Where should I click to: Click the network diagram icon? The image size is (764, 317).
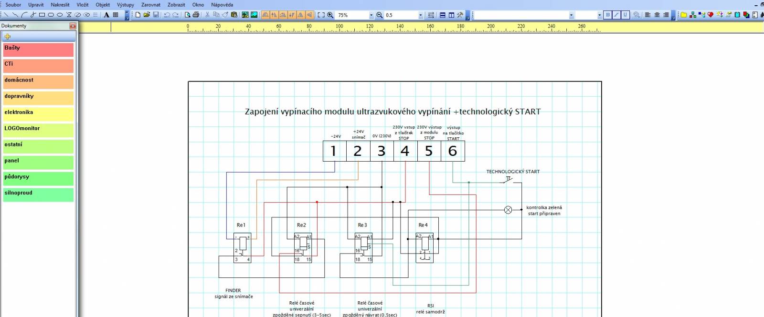coord(693,15)
